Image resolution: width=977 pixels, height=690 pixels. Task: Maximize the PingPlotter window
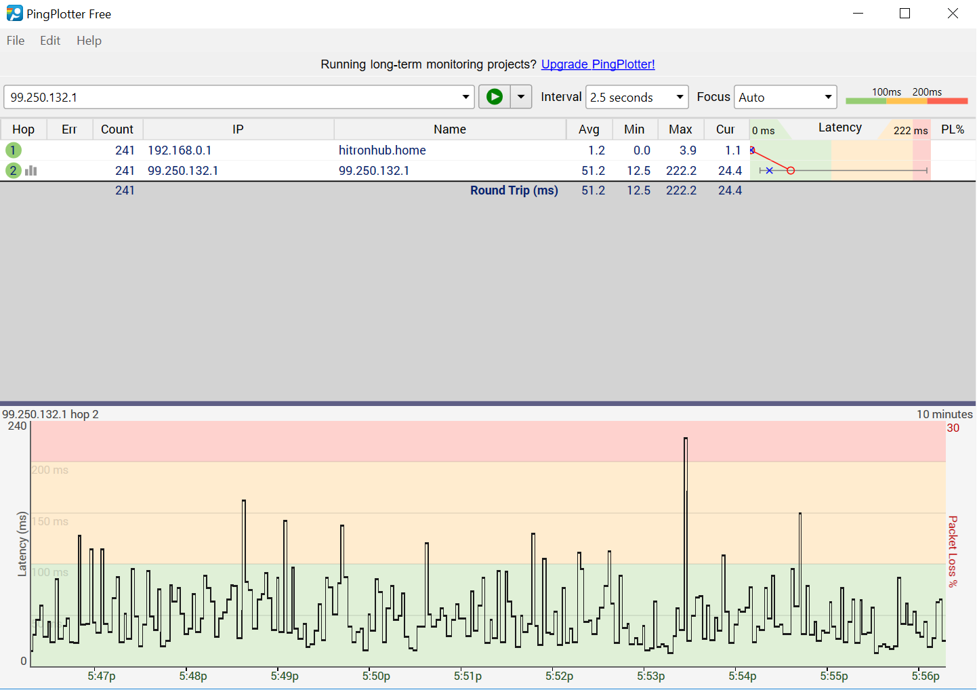(905, 14)
